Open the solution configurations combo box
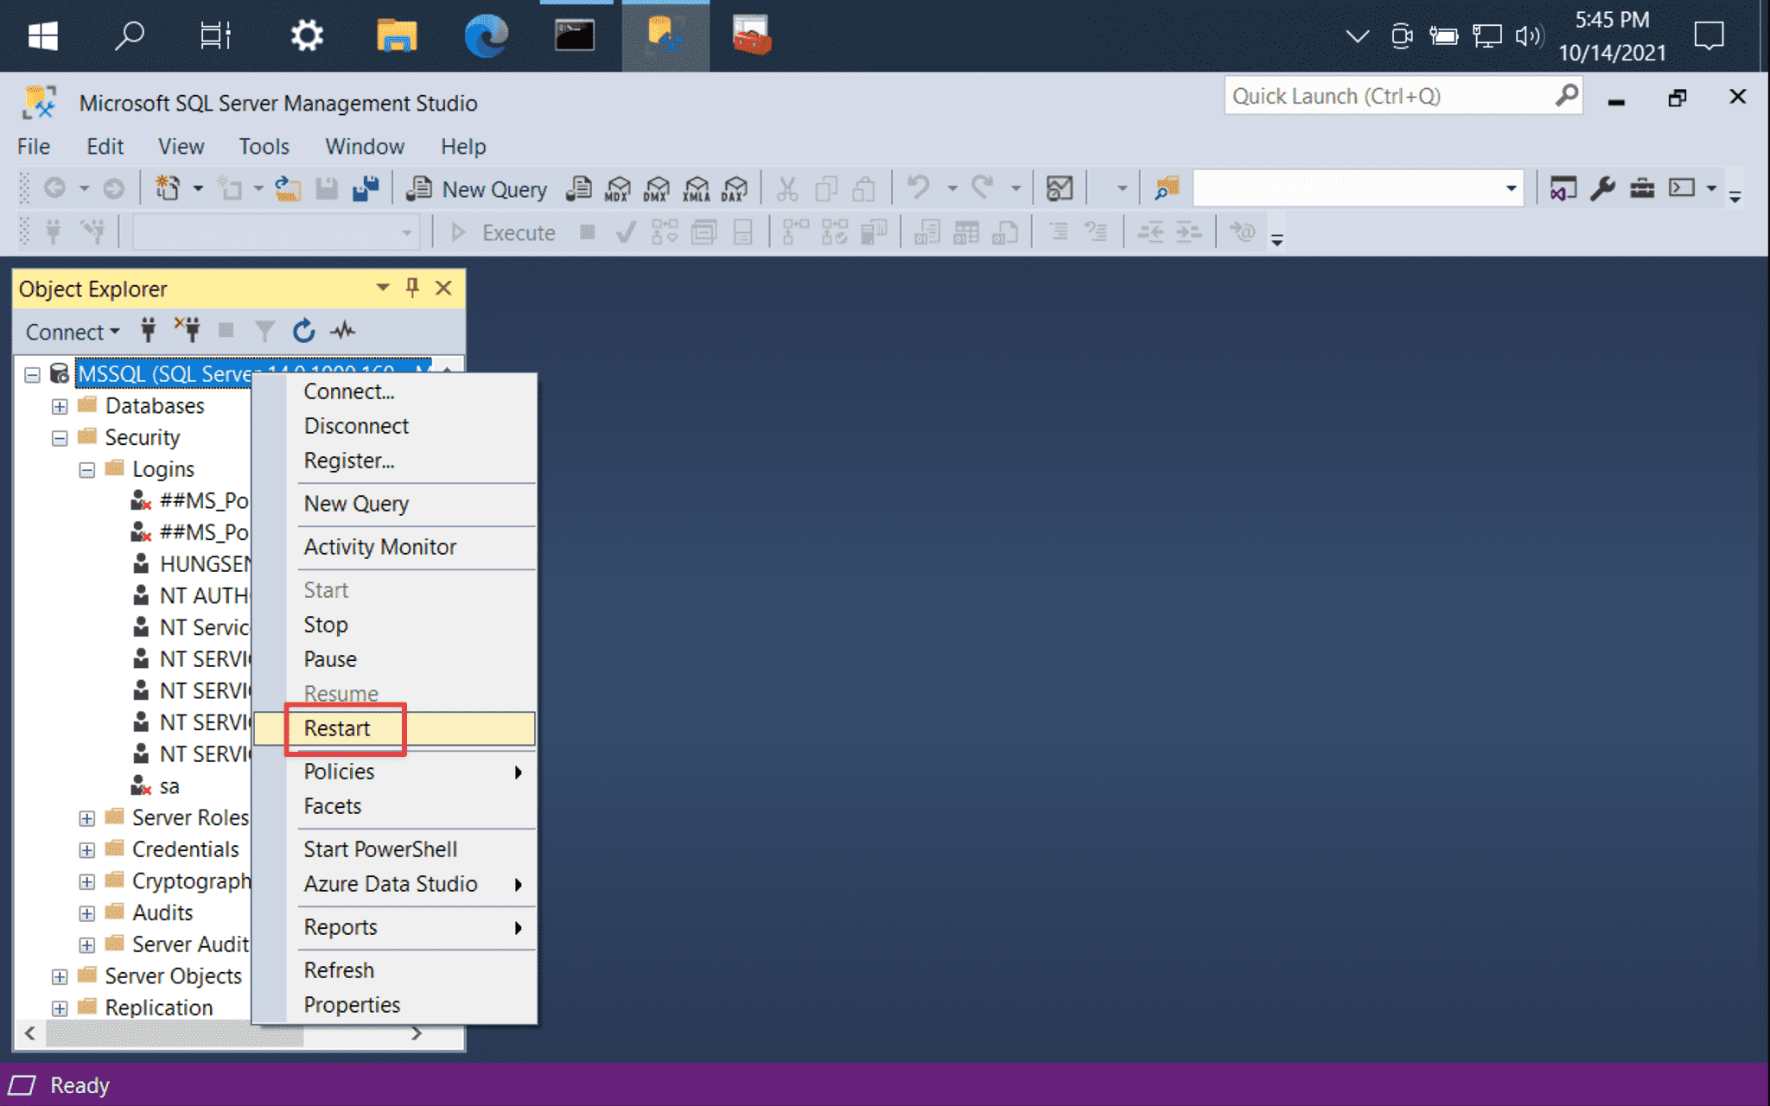Viewport: 1770px width, 1106px height. 1358,188
